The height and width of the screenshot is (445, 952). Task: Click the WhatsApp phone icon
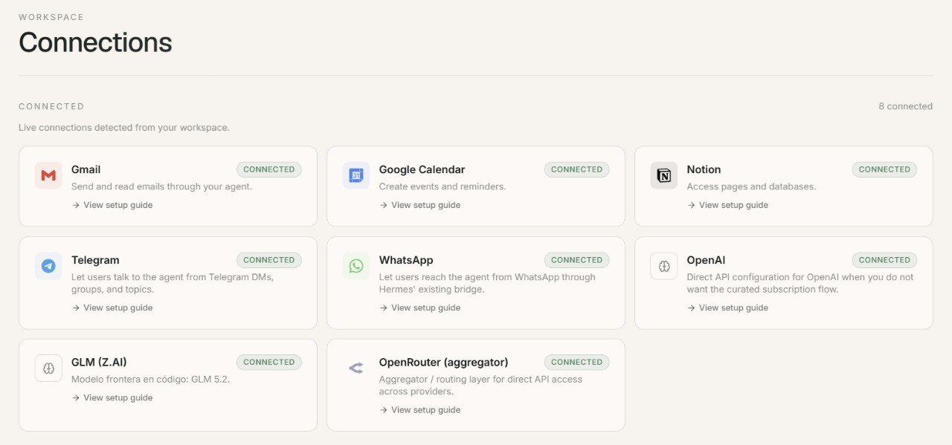356,266
